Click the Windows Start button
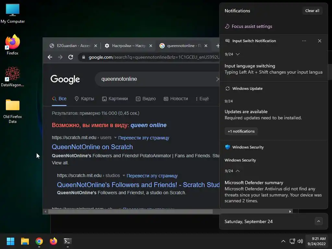This screenshot has width=332, height=249. [x=10, y=241]
